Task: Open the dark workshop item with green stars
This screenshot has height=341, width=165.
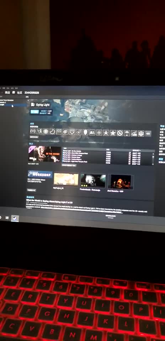Action: tap(93, 180)
